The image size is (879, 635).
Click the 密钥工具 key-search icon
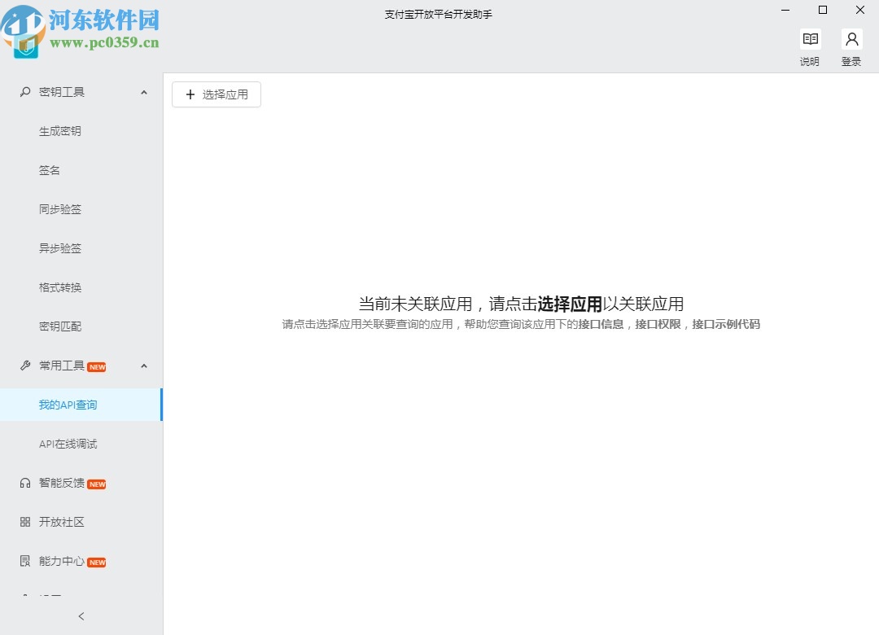[x=24, y=92]
